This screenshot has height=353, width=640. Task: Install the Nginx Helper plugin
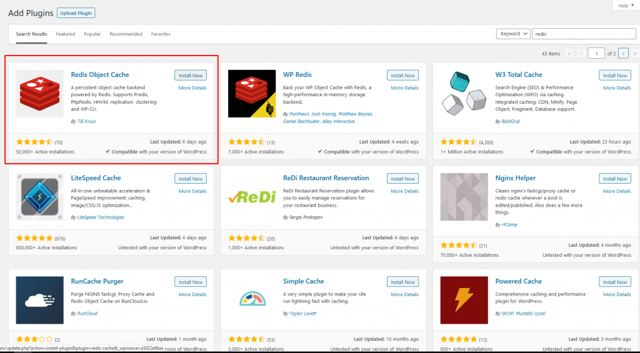(615, 179)
